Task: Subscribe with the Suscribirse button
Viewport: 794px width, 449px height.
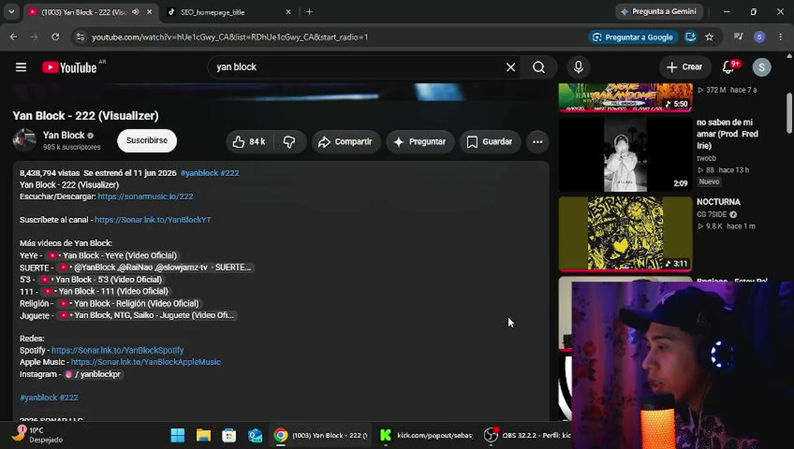Action: click(147, 141)
